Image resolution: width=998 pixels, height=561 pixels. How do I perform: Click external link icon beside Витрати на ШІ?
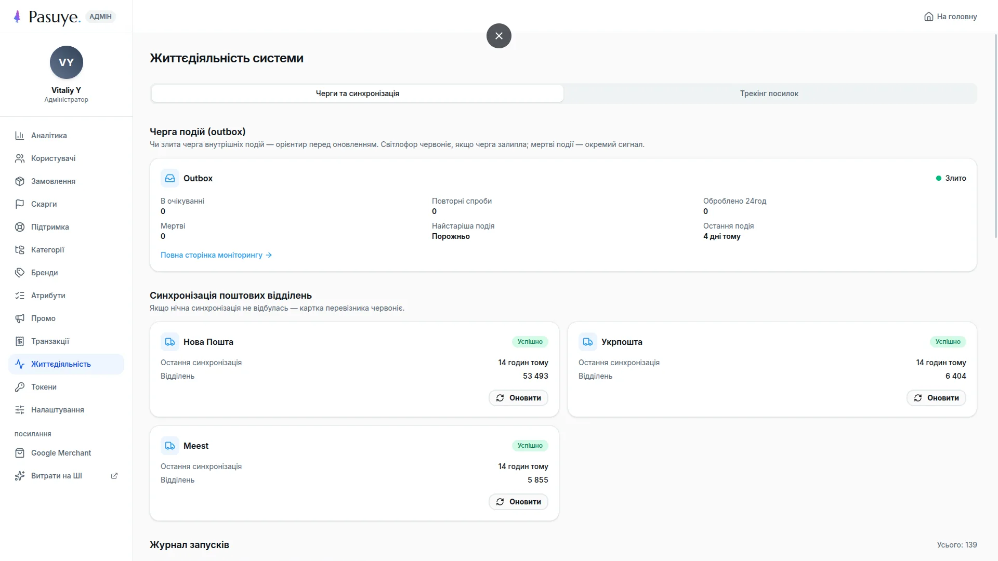[114, 476]
